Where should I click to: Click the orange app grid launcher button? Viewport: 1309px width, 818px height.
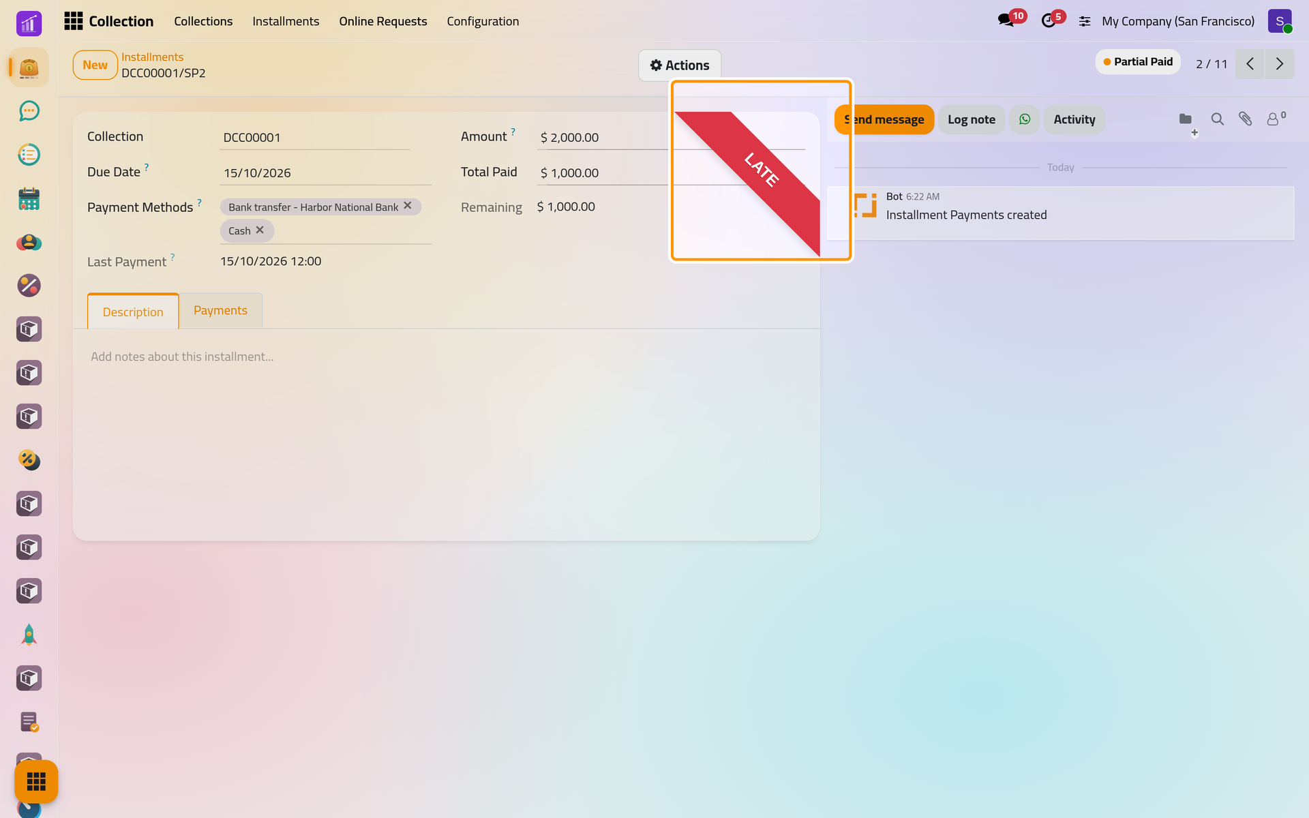click(x=36, y=781)
